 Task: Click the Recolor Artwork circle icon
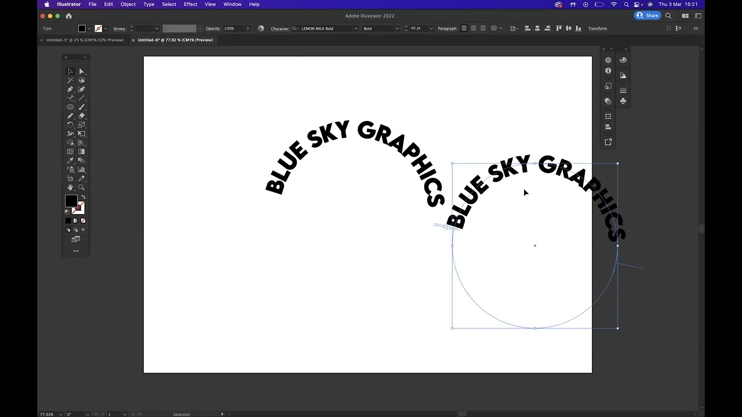[261, 28]
